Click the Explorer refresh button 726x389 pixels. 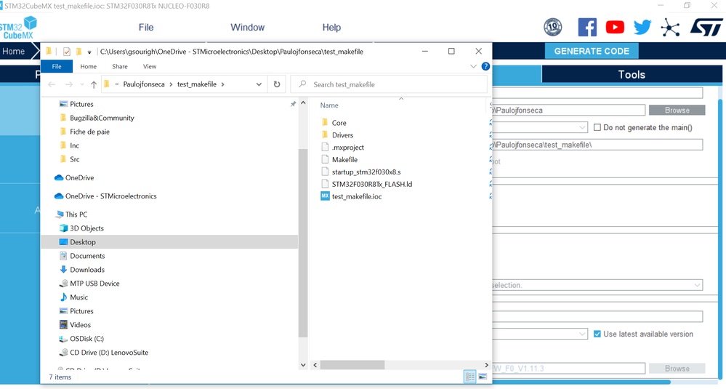pyautogui.click(x=277, y=84)
